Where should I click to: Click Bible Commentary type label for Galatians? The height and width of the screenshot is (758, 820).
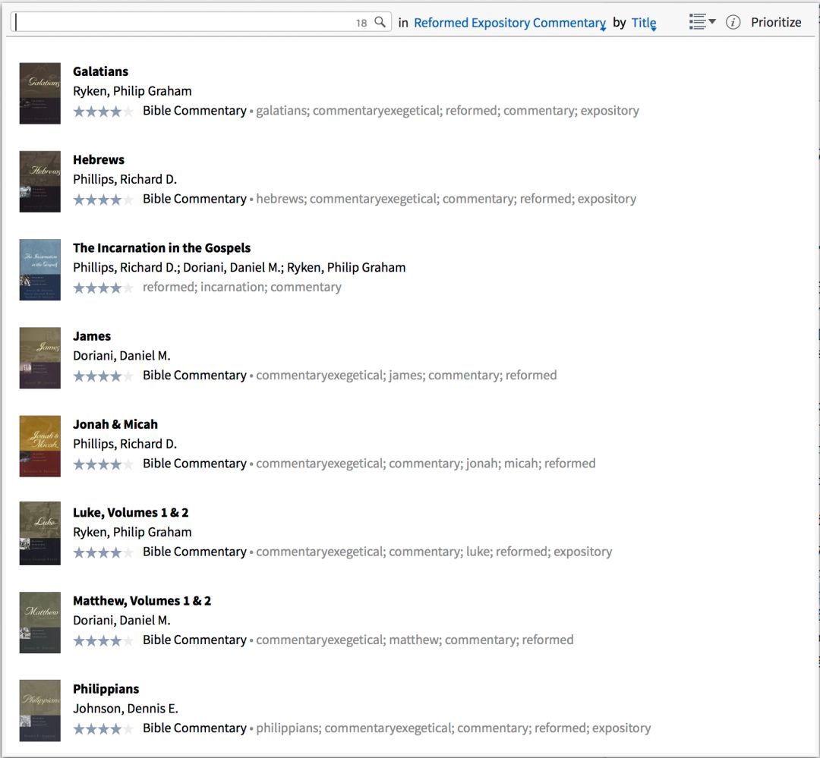[x=194, y=111]
